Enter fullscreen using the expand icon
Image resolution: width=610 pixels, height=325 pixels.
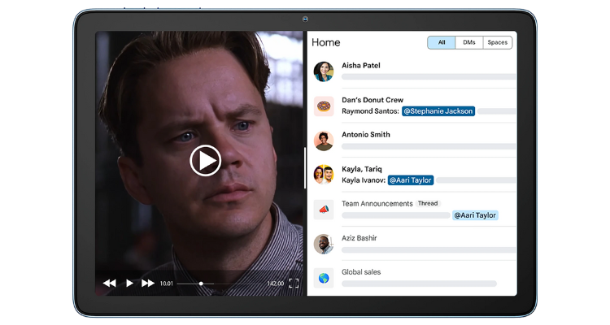tap(294, 284)
